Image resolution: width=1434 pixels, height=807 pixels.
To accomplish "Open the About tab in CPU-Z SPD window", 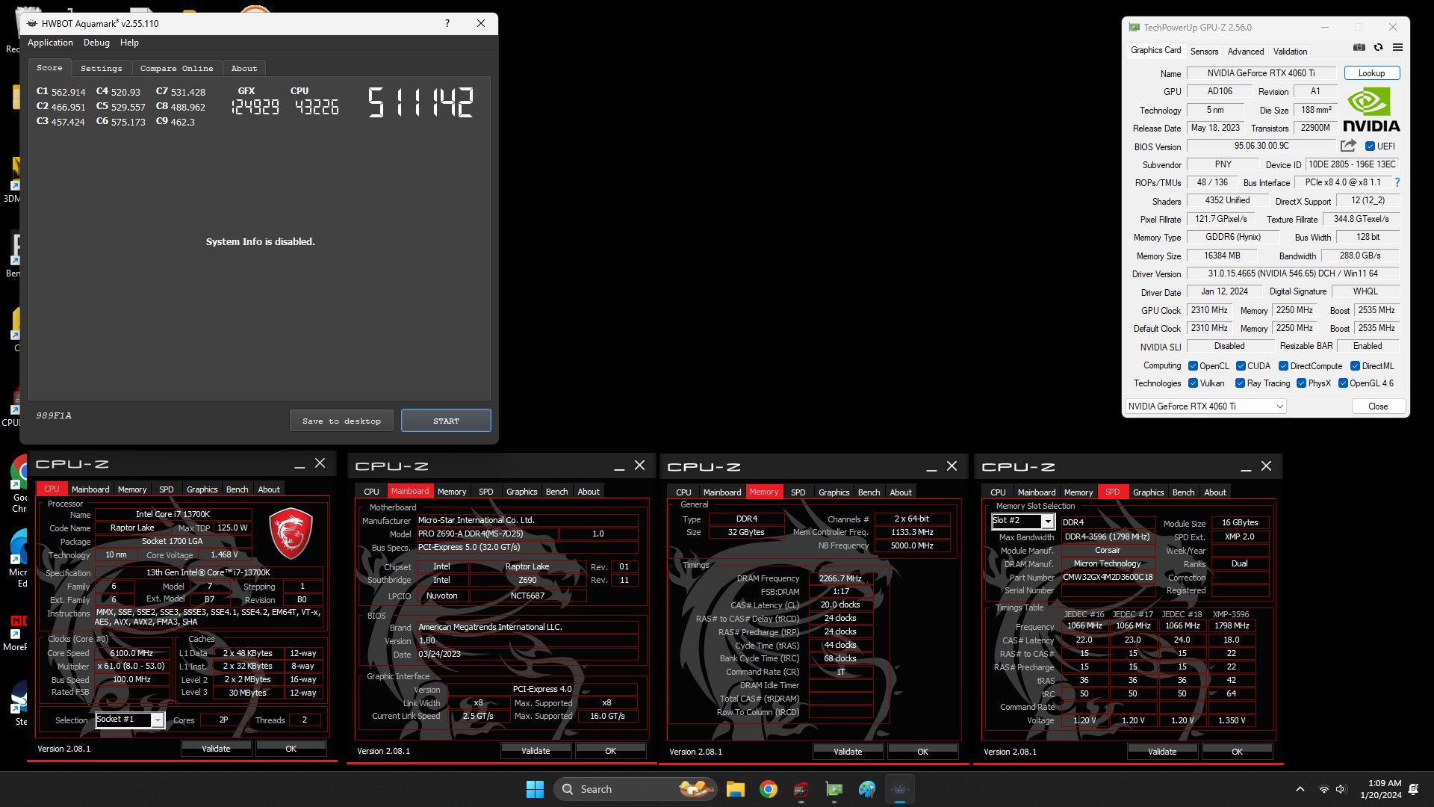I will pos(1214,492).
